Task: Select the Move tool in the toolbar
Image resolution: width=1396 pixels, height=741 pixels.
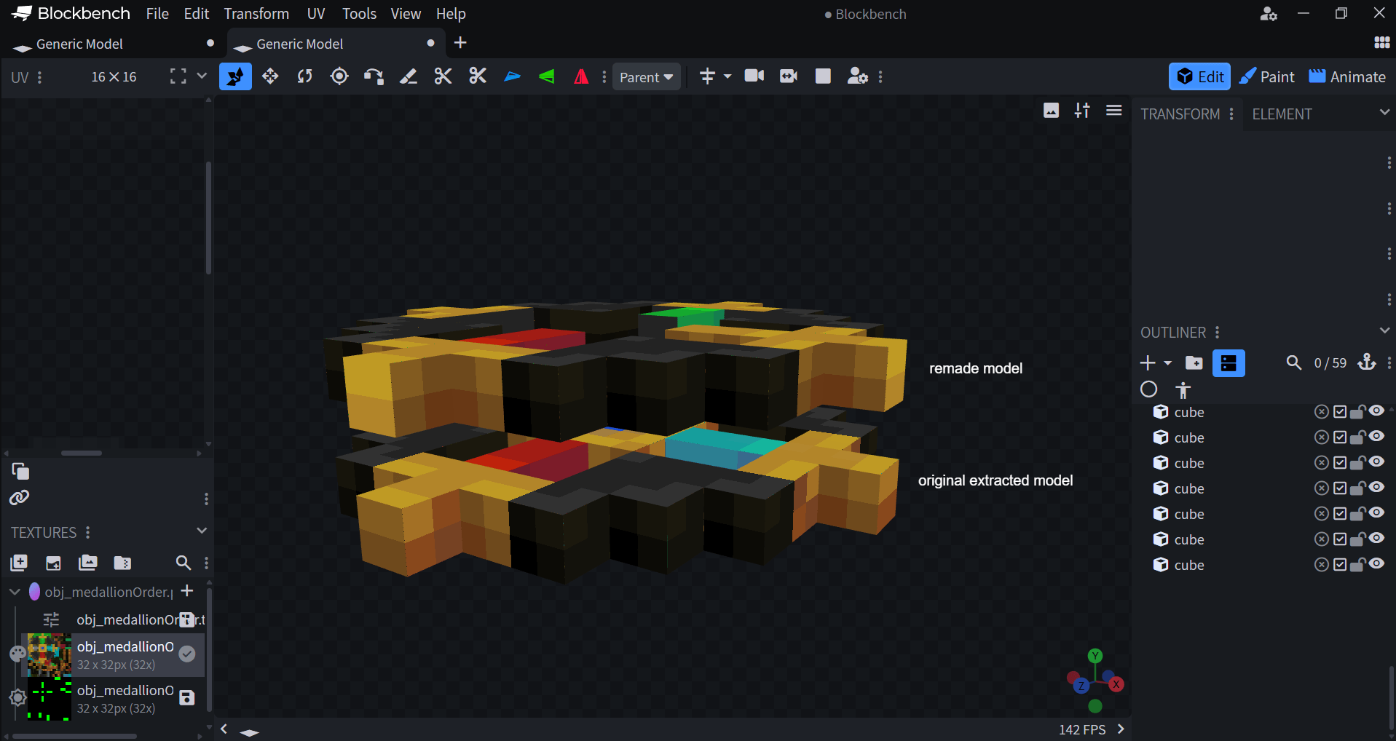Action: 270,76
